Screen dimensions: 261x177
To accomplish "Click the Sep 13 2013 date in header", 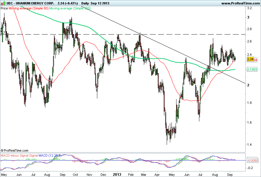I will [x=100, y=3].
